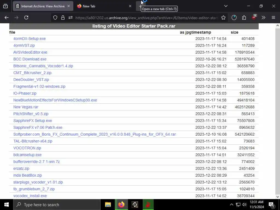This screenshot has width=280, height=210.
Task: Open bdcamsetup.exe link
Action: [28, 155]
